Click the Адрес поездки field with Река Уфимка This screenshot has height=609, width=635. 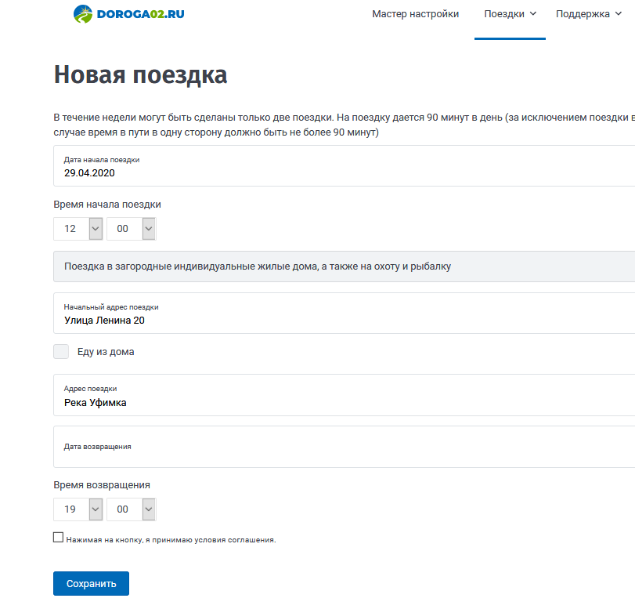click(345, 395)
